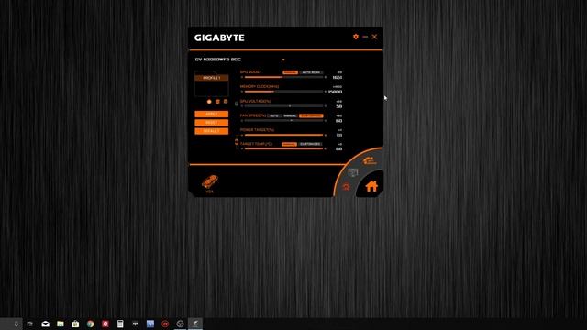Increase Memory Clock with plus button

point(326,92)
